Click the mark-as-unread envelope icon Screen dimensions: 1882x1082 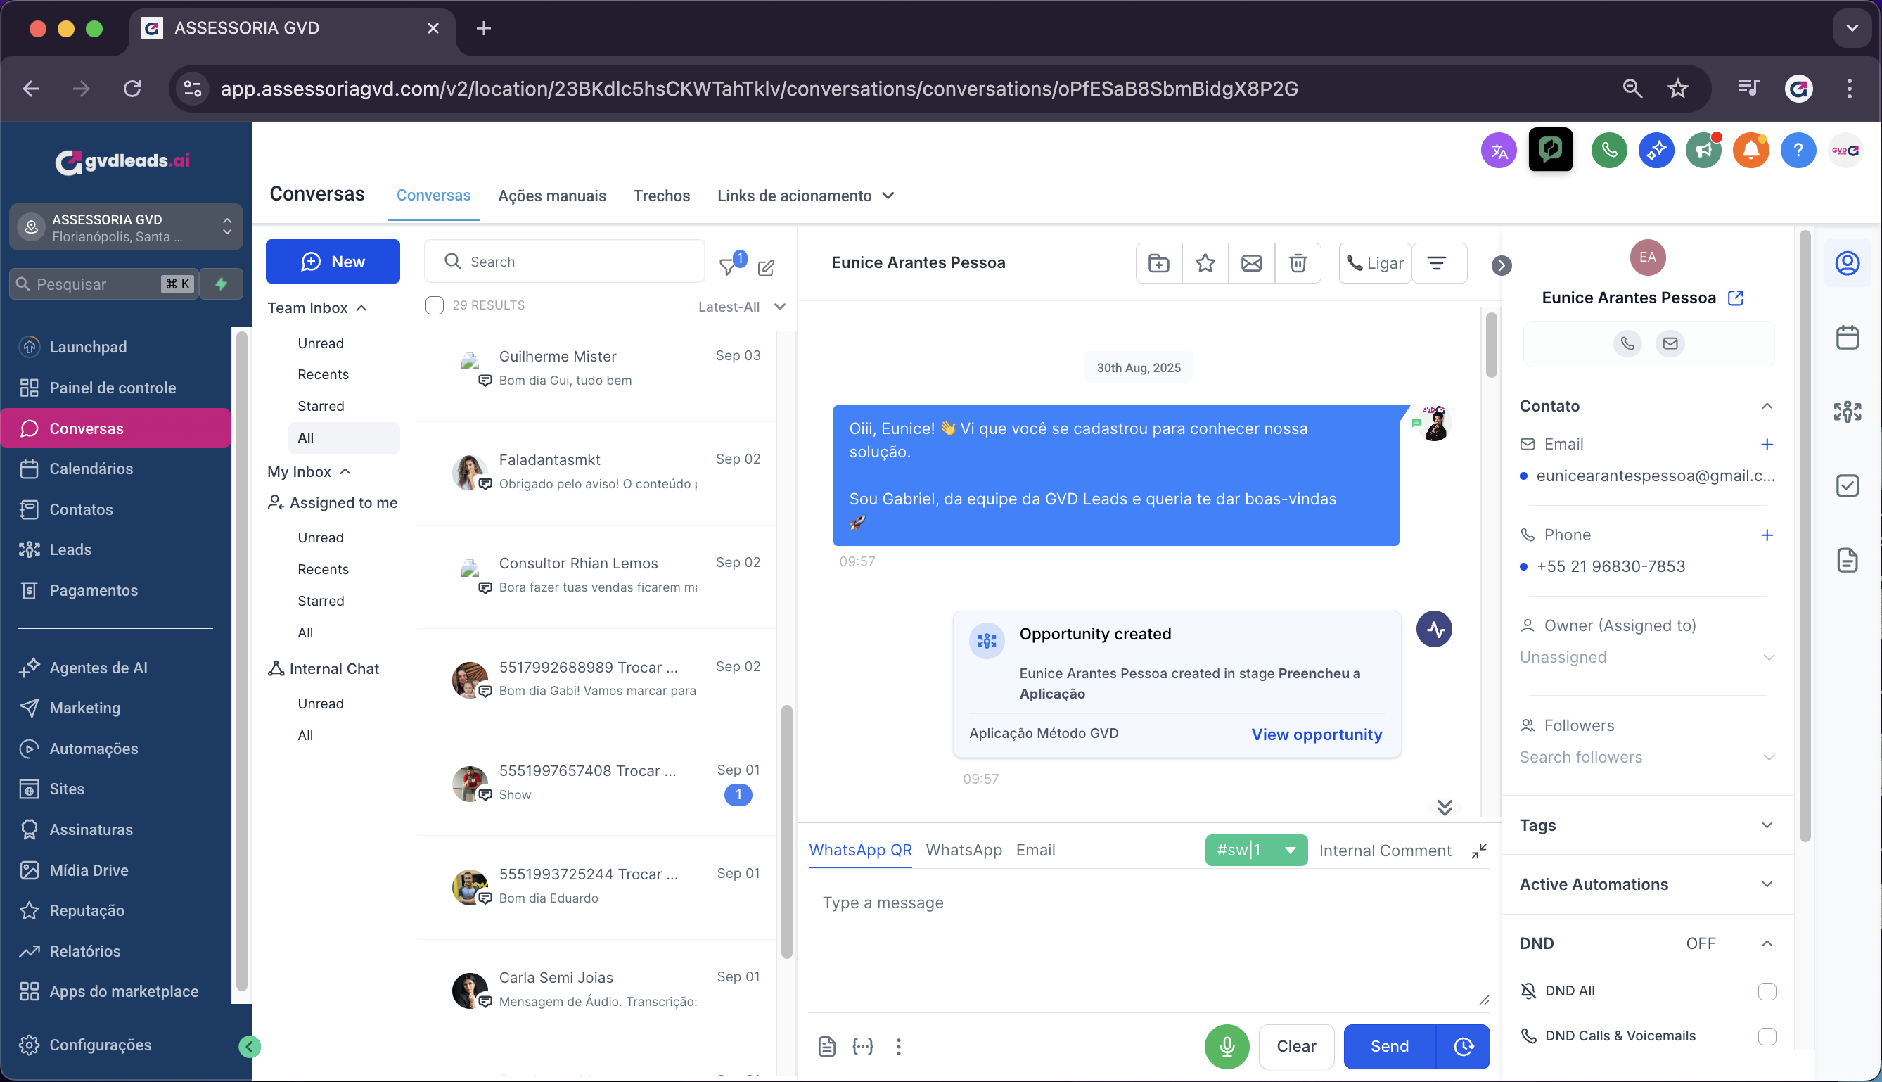(x=1251, y=263)
